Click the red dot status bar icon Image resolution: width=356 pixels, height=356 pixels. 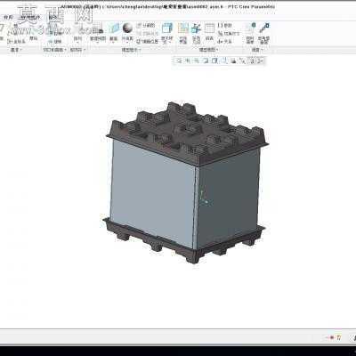point(331,337)
